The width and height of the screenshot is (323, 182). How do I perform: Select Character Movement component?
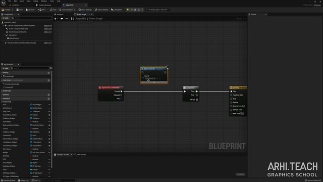pyautogui.click(x=22, y=43)
